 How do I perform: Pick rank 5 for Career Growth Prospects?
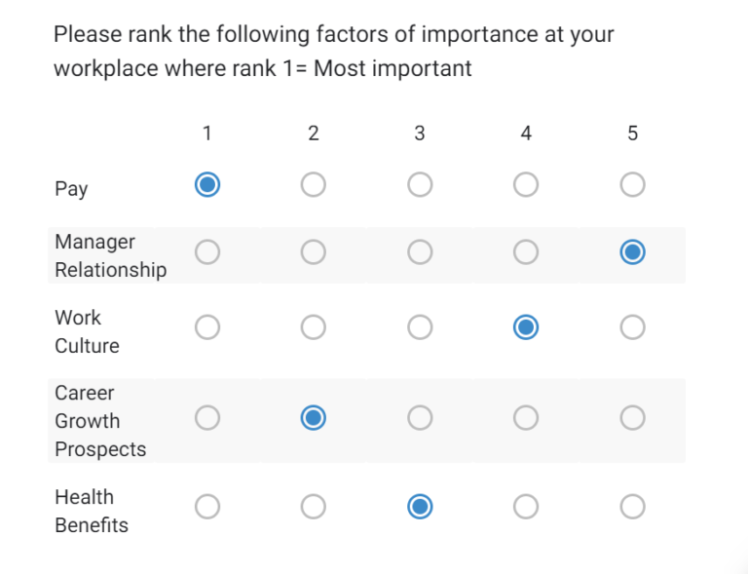tap(632, 418)
